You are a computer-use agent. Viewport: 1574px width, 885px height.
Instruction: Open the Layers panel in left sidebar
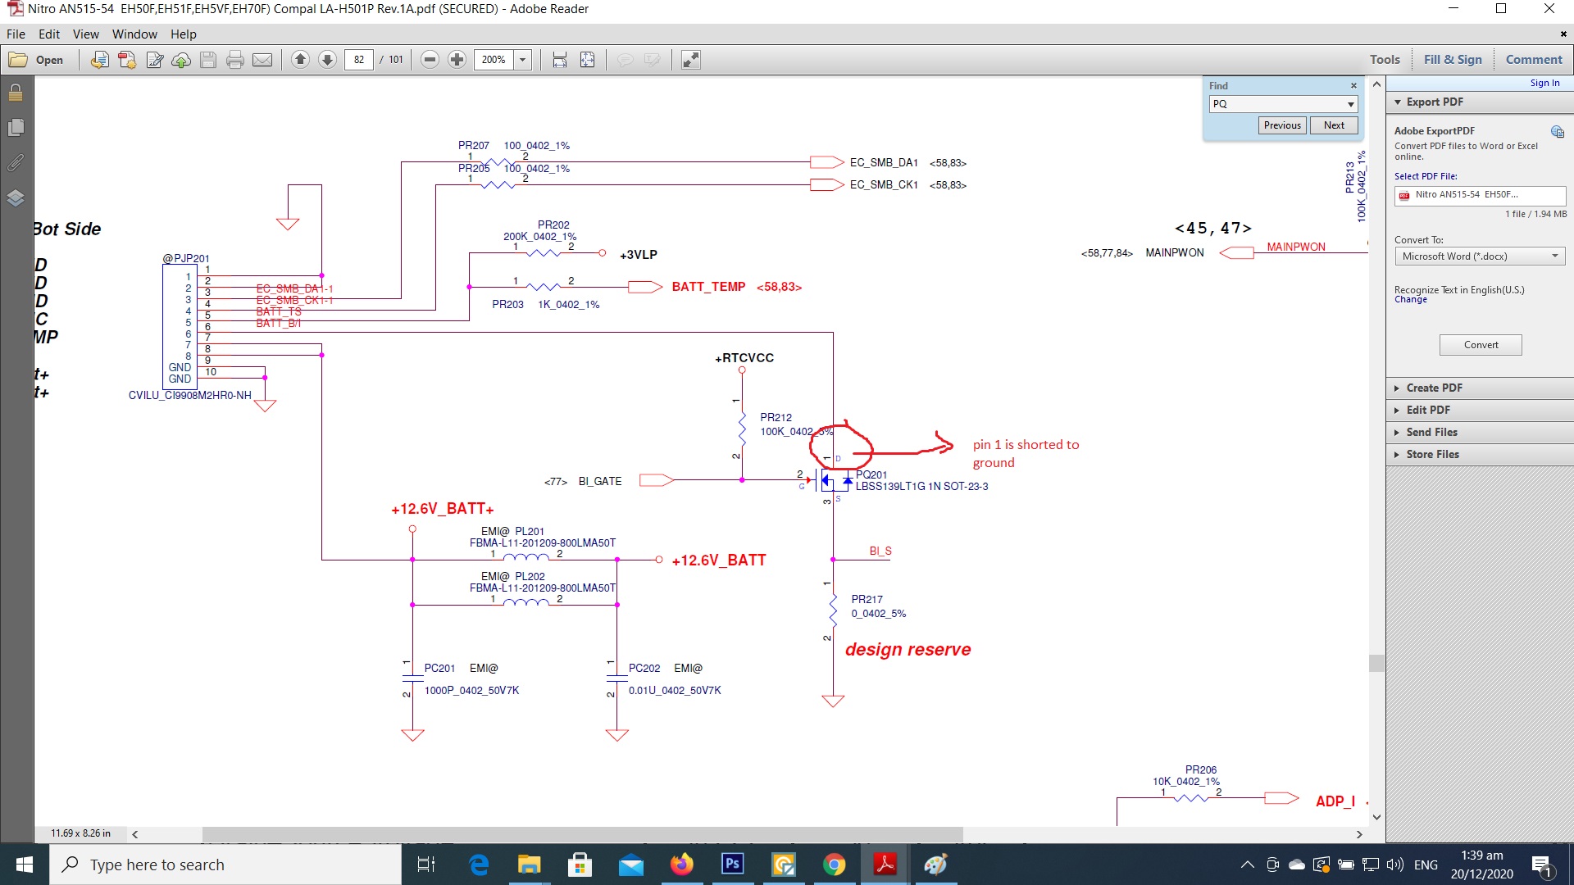pos(15,198)
